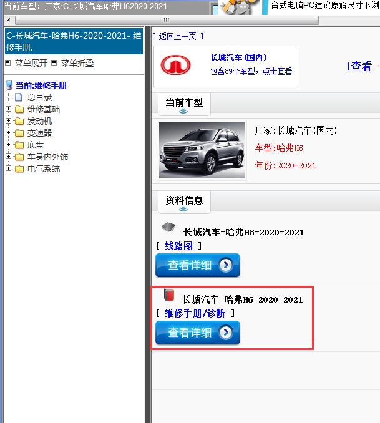Click the blue header C-长城汽车-哈弗H6-2020-2021- 维修手册
This screenshot has height=423, width=380.
pyautogui.click(x=74, y=41)
